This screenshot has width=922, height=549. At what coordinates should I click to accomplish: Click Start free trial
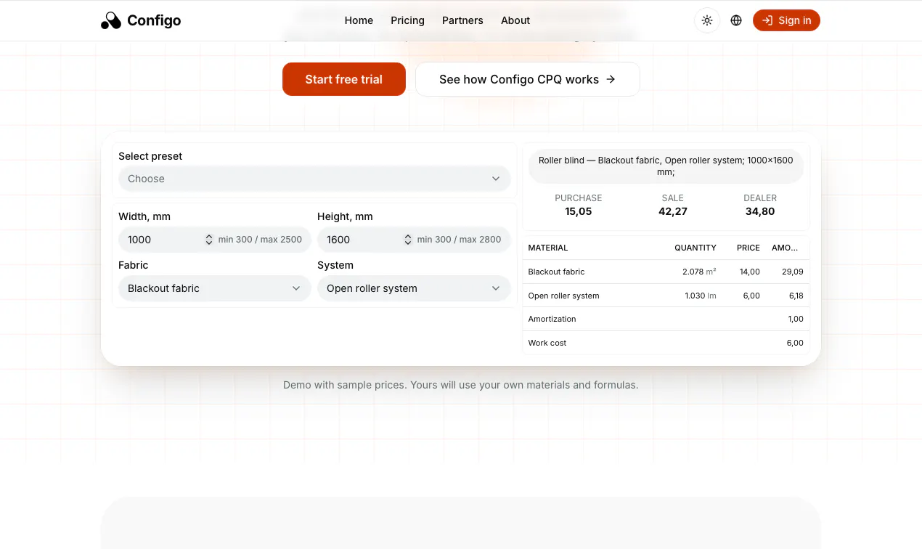click(344, 79)
